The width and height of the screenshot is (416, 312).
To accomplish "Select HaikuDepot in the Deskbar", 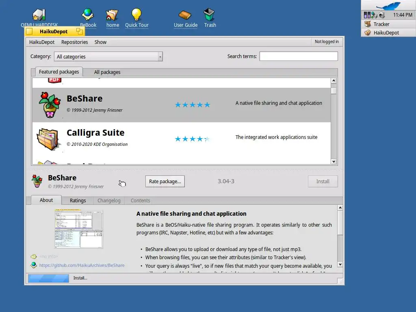I will (388, 32).
